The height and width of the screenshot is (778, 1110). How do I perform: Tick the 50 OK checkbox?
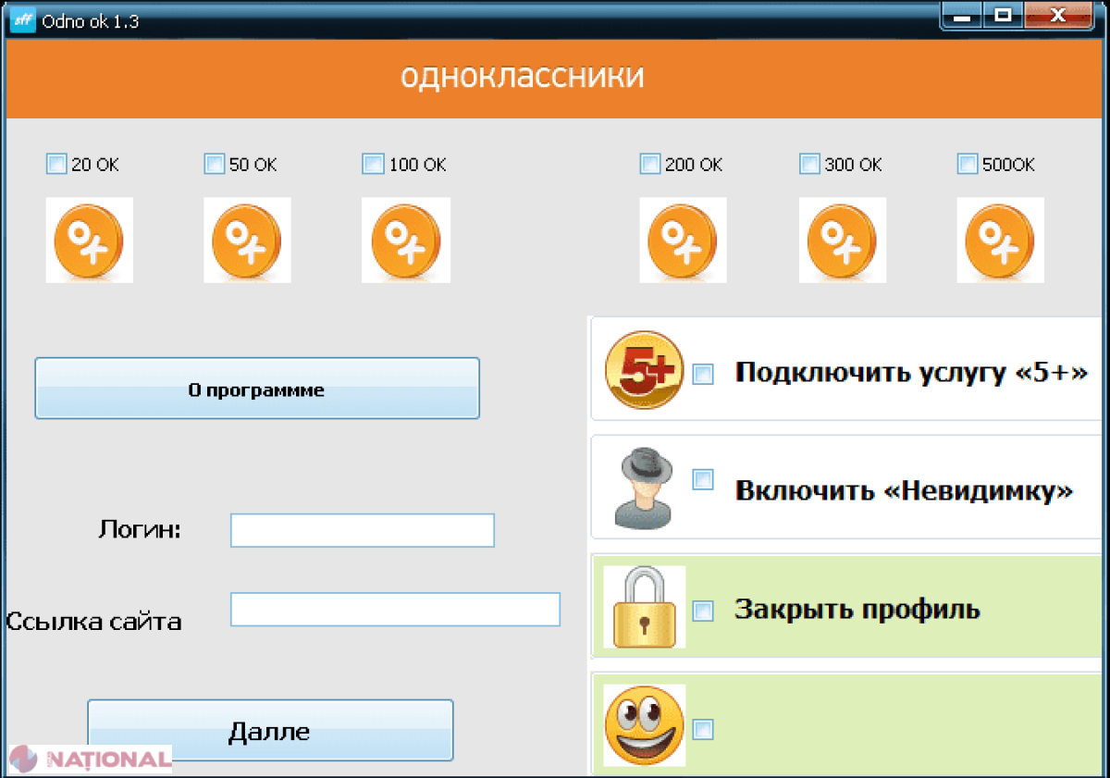pyautogui.click(x=215, y=164)
